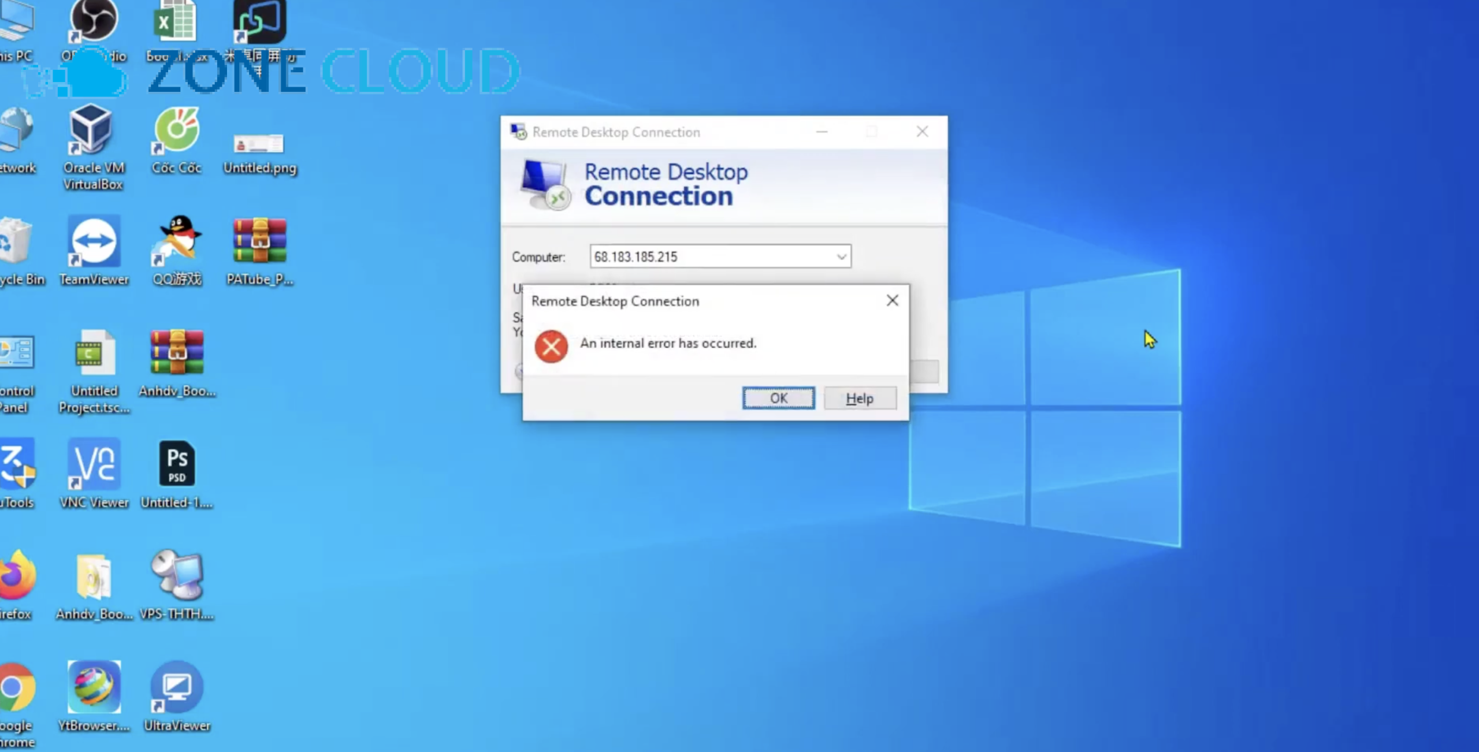Click Help in the error dialog
1479x752 pixels.
(x=860, y=398)
